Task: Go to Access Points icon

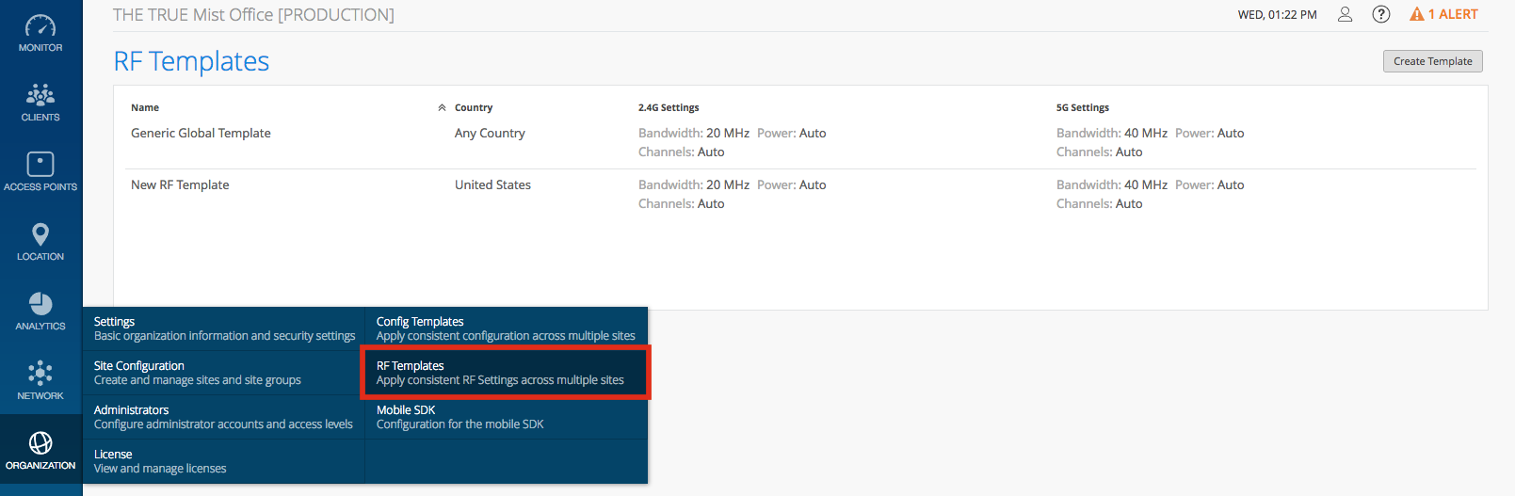Action: (x=40, y=164)
